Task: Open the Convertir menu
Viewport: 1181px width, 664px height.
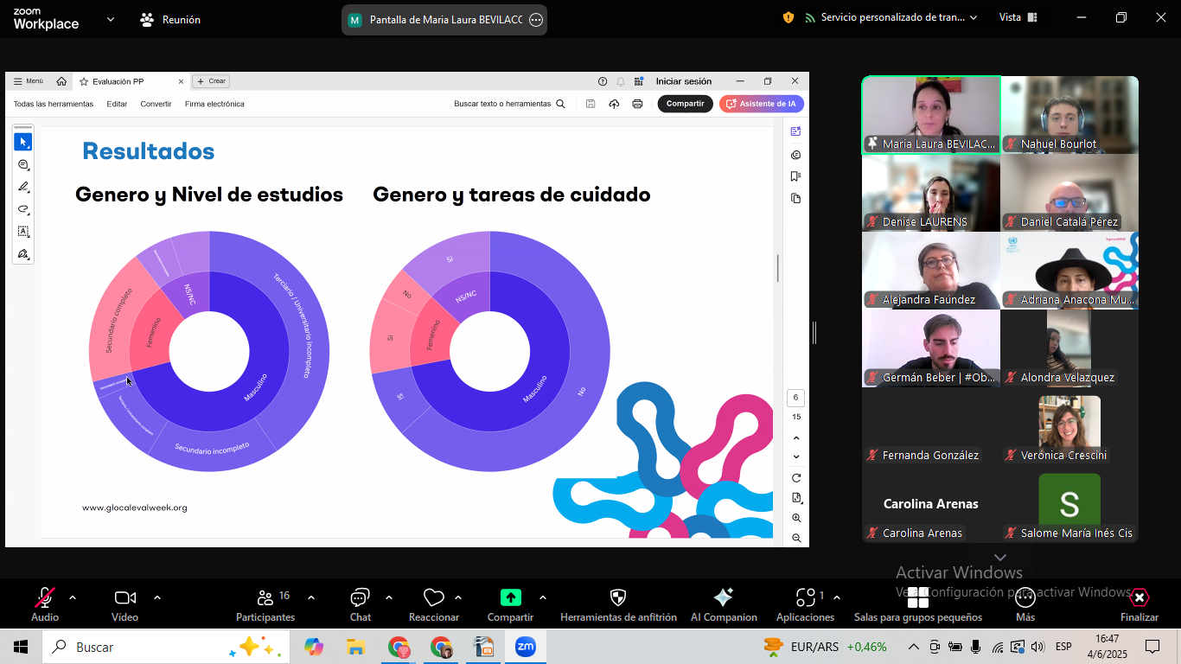Action: 156,104
